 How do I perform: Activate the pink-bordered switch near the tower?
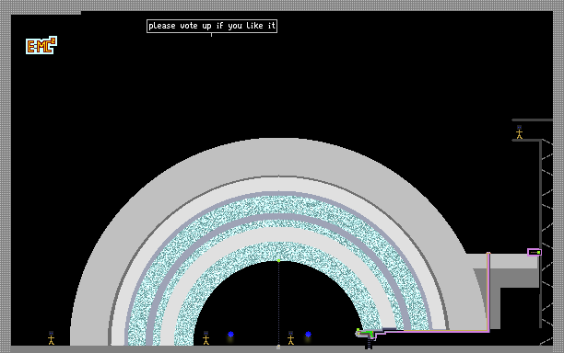click(x=535, y=252)
